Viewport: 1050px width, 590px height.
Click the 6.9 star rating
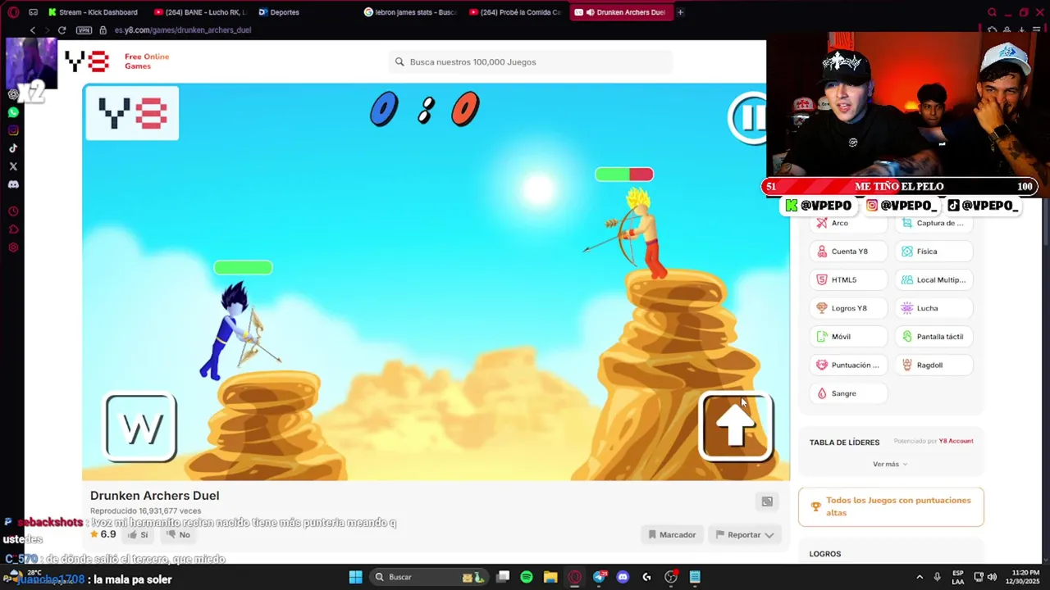103,534
